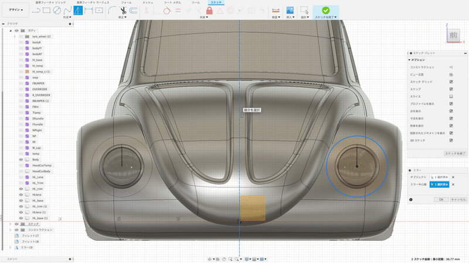Clear the Object selection with X
Image resolution: width=469 pixels, height=263 pixels.
tap(453, 177)
